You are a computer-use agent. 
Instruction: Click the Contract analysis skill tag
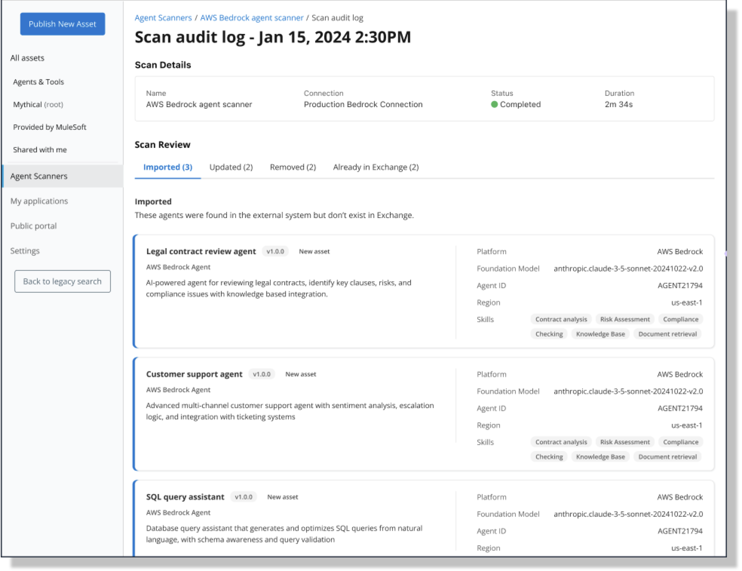pyautogui.click(x=561, y=319)
